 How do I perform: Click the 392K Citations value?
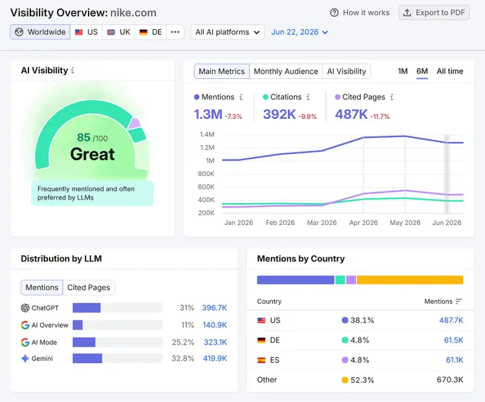[279, 114]
